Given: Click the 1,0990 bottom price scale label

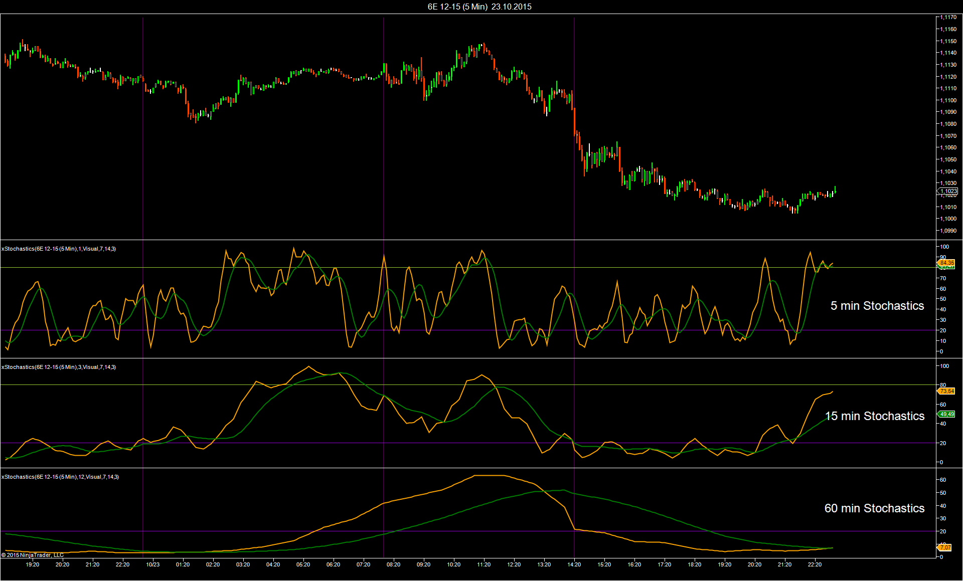Looking at the screenshot, I should pyautogui.click(x=948, y=231).
